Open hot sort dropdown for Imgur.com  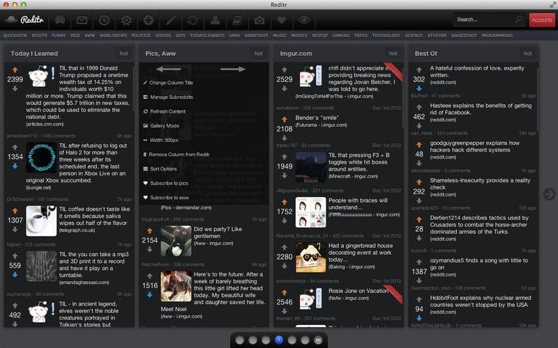pyautogui.click(x=393, y=54)
